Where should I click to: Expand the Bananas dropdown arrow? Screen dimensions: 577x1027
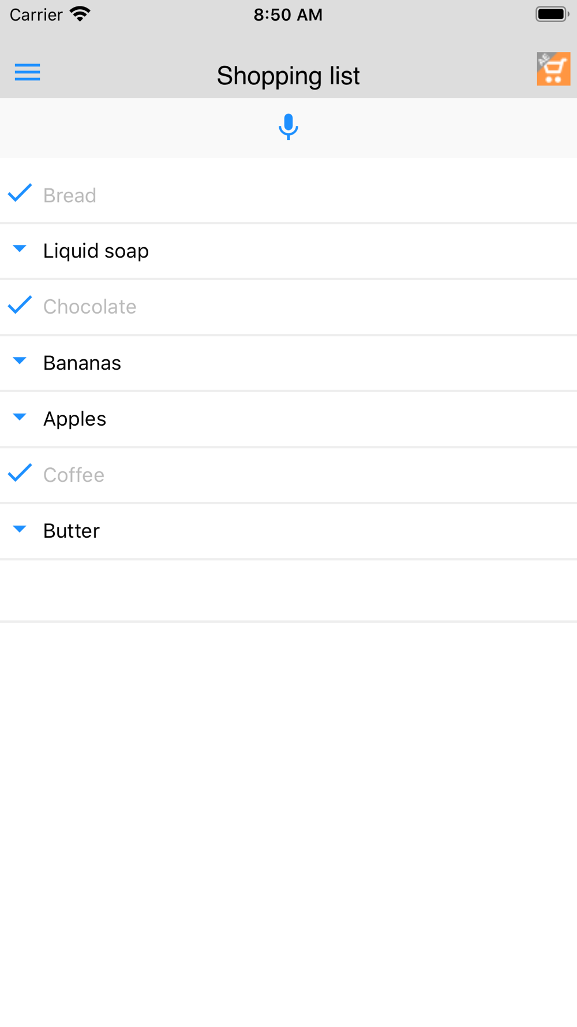[x=20, y=361]
